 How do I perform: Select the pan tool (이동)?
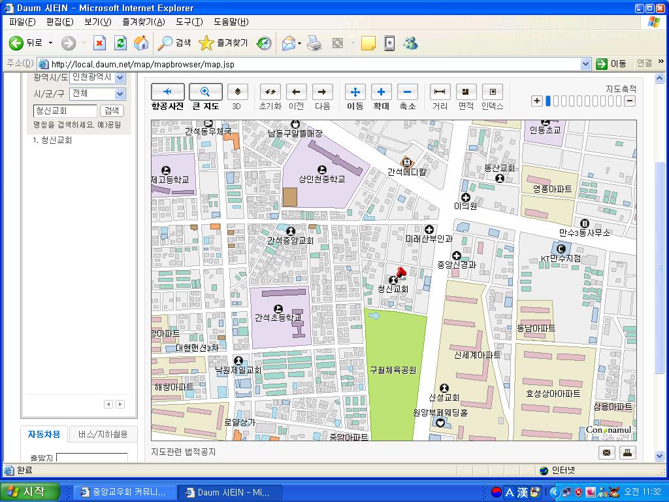coord(355,92)
